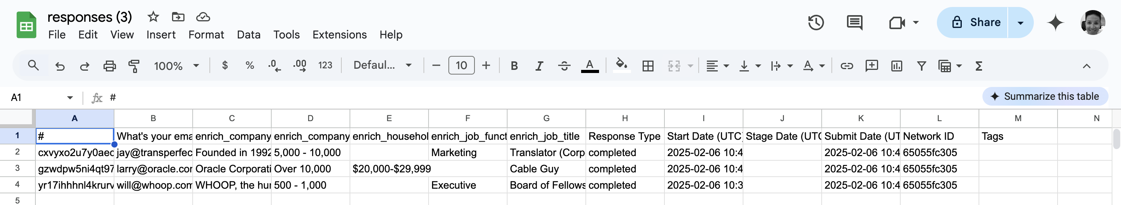Screen dimensions: 1121x205
Task: Expand the 100% zoom dropdown
Action: (x=176, y=66)
